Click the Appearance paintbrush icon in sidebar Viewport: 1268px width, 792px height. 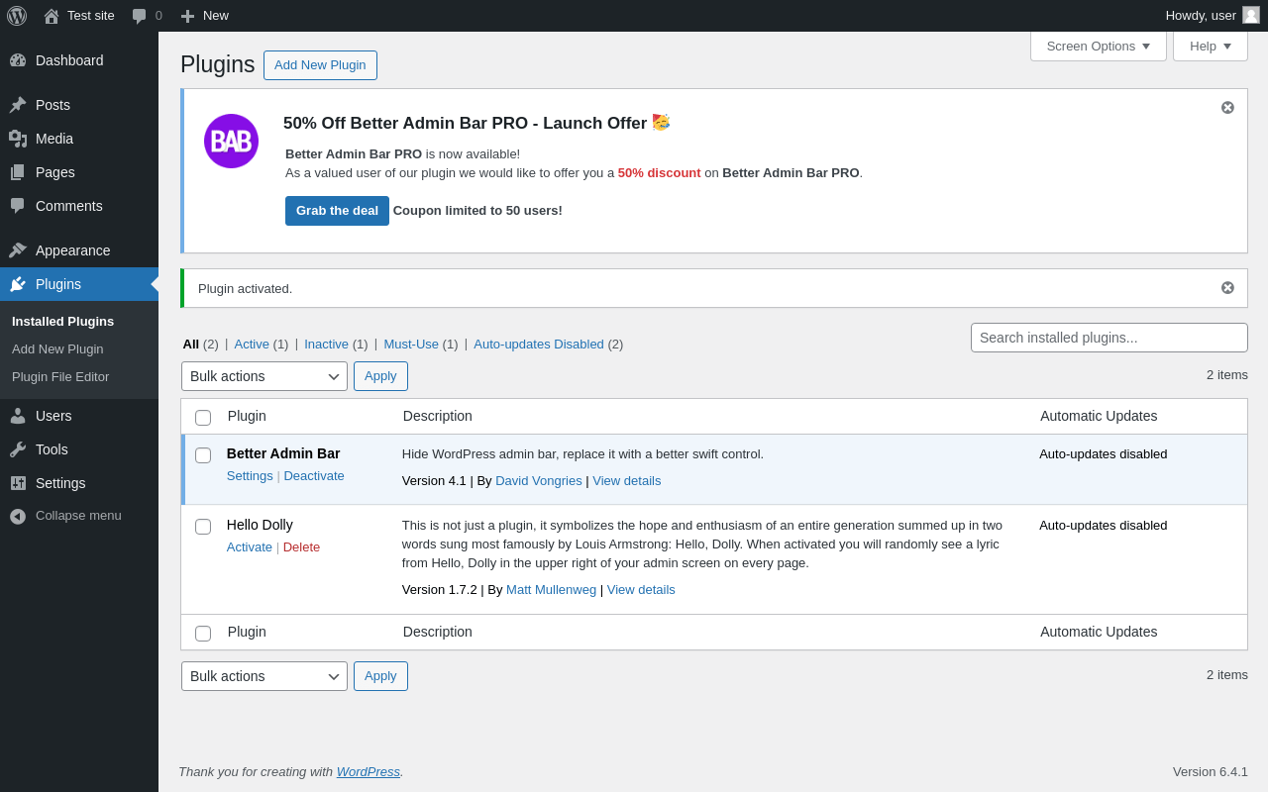tap(18, 250)
